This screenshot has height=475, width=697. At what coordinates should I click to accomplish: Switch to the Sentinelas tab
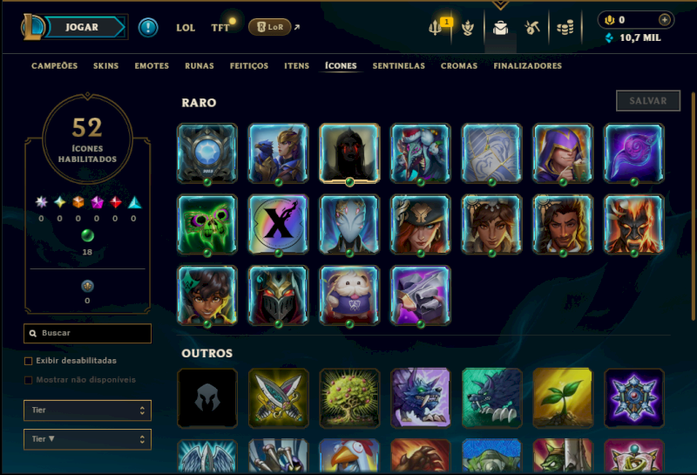tap(399, 66)
